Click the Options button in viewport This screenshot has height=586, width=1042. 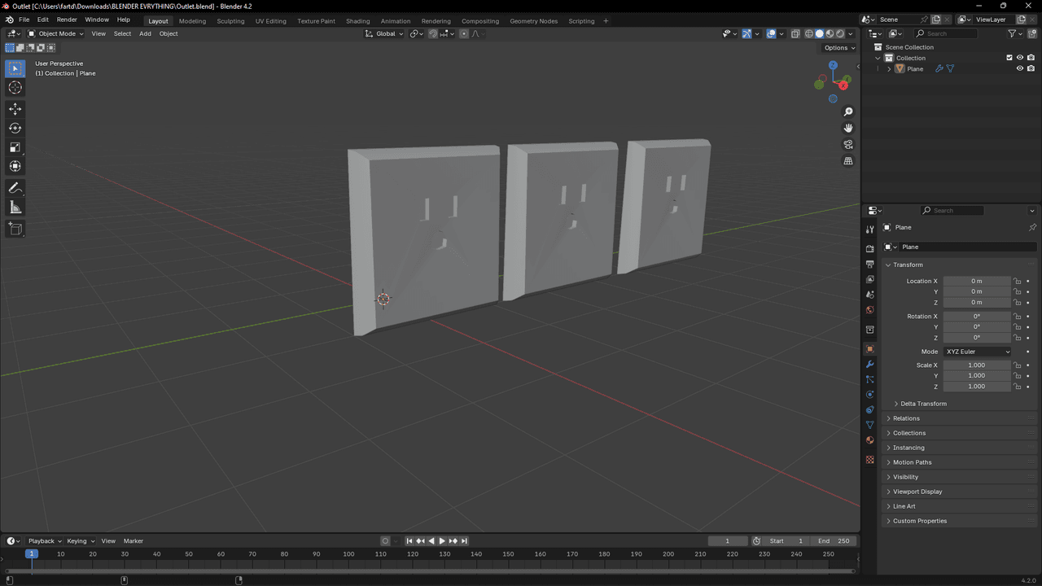839,48
